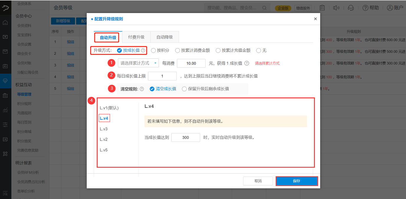Screen dimensions: 406x199
Task: Open 积分规则 in the side menu
Action: coord(24,104)
